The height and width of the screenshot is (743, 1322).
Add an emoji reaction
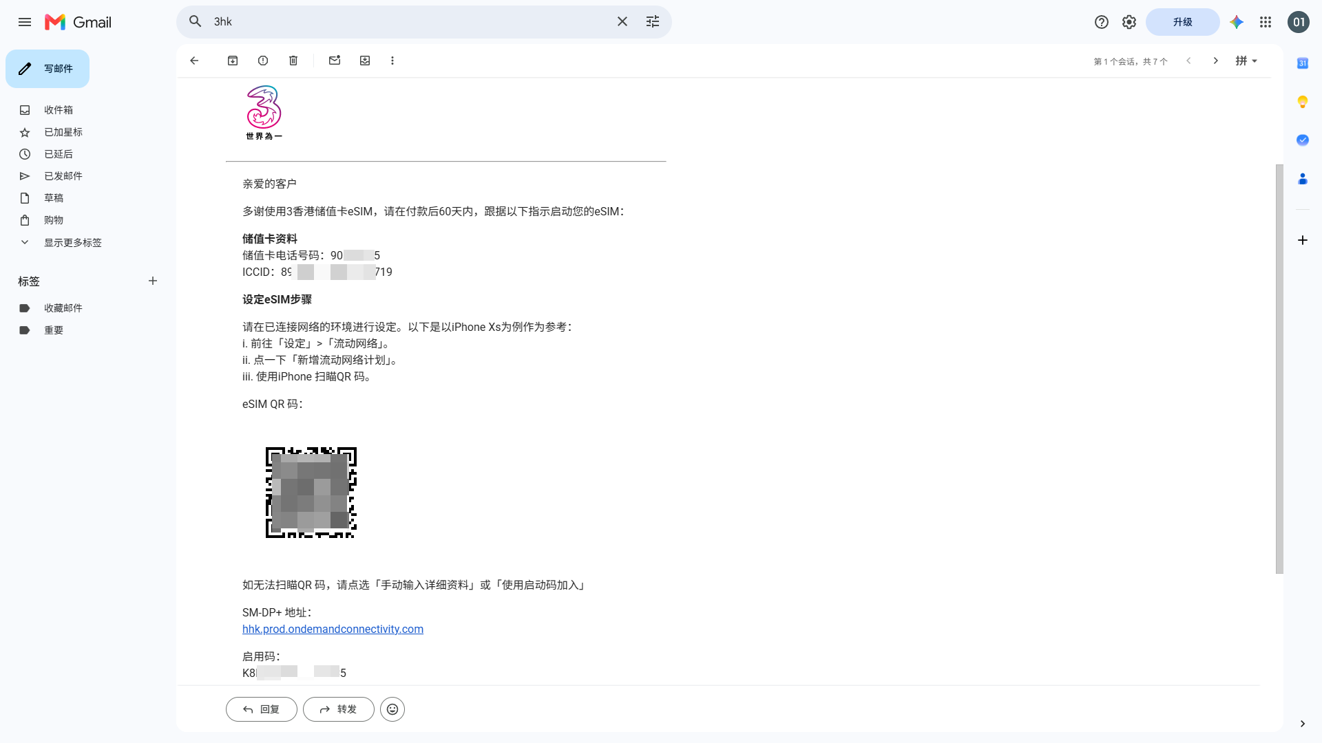(x=392, y=709)
